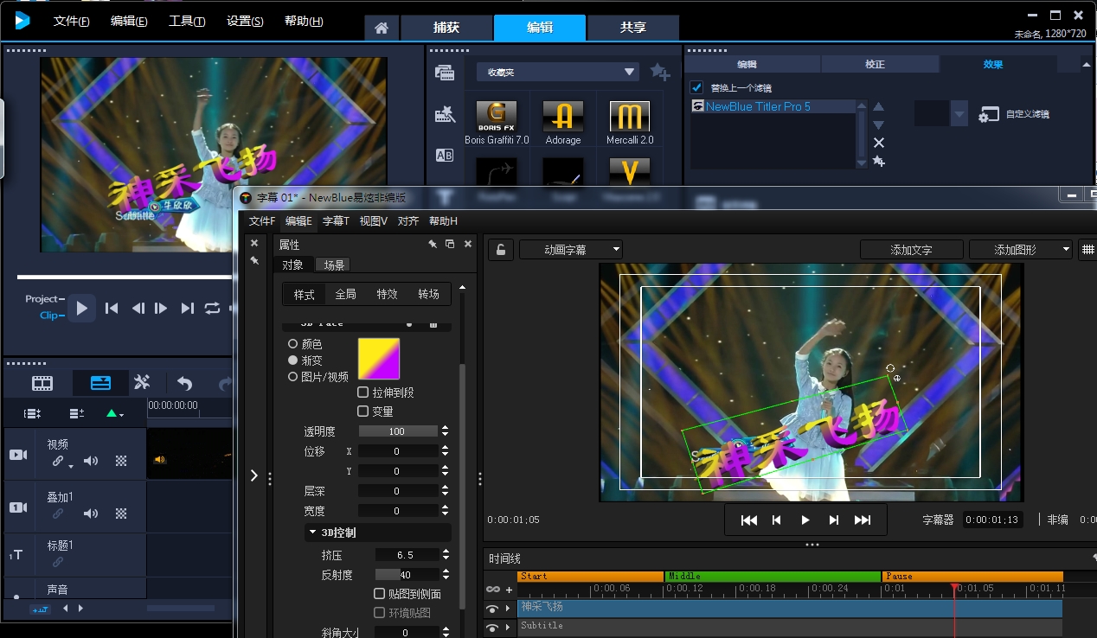Select the 特效 tab in properties
1097x638 pixels.
[x=387, y=294]
